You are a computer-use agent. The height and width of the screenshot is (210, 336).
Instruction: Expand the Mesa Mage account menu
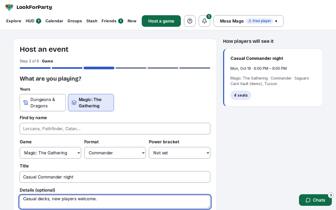[249, 21]
